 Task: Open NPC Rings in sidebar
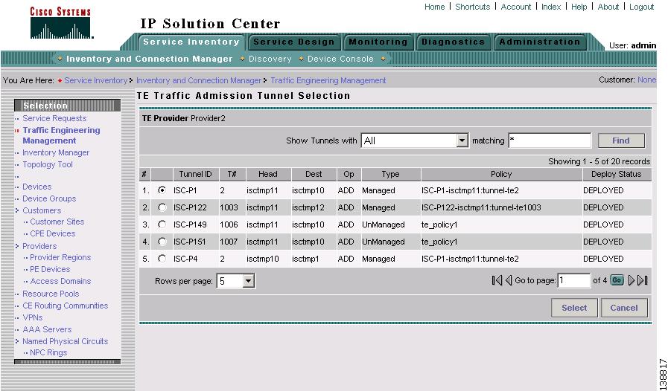48,352
